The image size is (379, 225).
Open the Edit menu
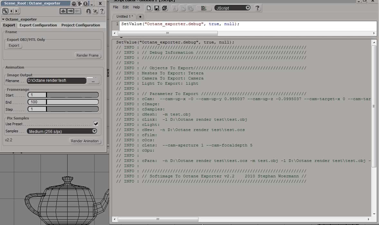(x=125, y=7)
